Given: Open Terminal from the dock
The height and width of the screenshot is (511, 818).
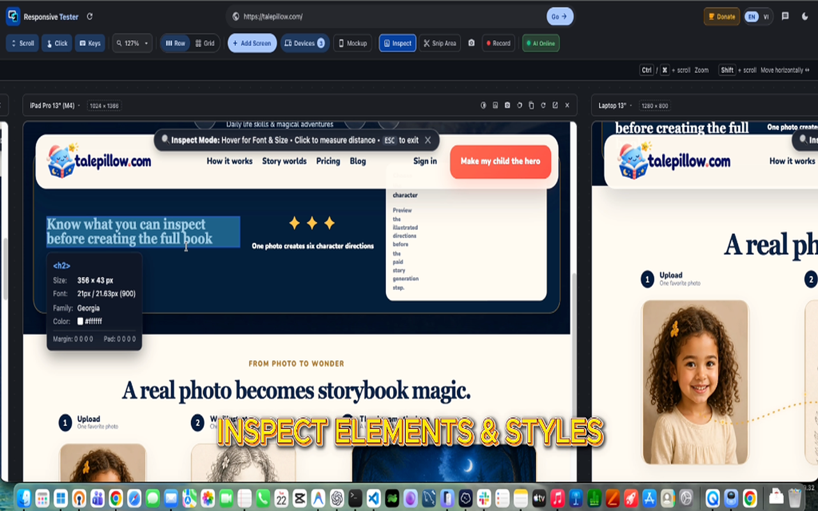Looking at the screenshot, I should click(x=355, y=498).
